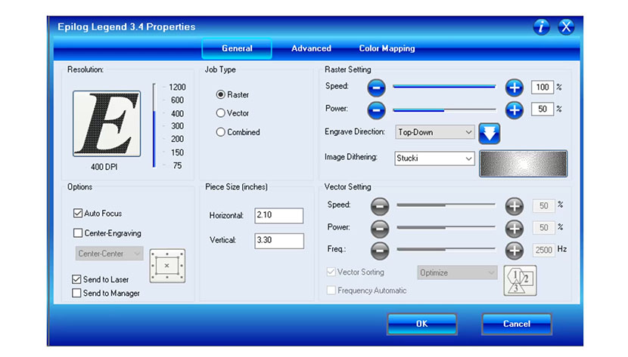Screen dimensions: 628x357
Task: Select the Vector job type
Action: coord(221,113)
